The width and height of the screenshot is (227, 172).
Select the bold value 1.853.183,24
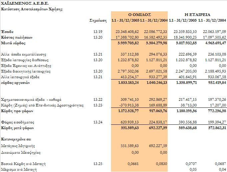click(x=128, y=83)
